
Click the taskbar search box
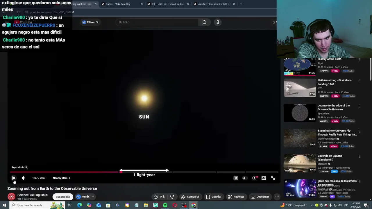coord(37,205)
